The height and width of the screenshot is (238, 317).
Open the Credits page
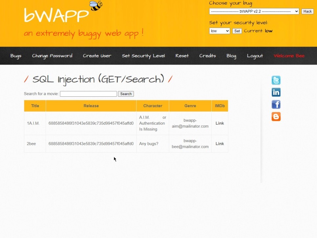[x=207, y=56]
